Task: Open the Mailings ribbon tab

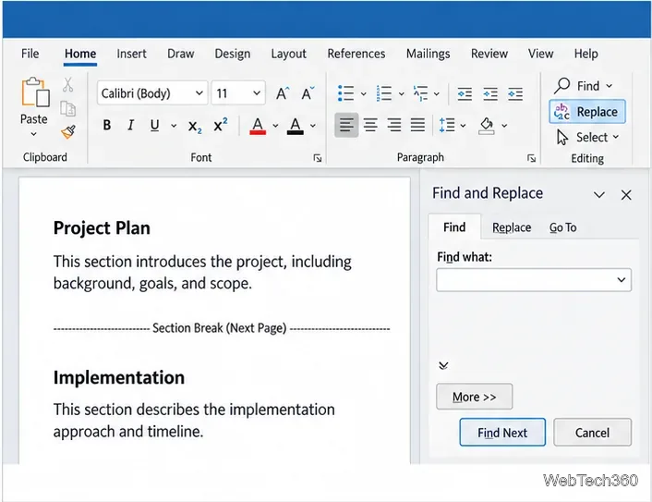Action: pyautogui.click(x=428, y=54)
